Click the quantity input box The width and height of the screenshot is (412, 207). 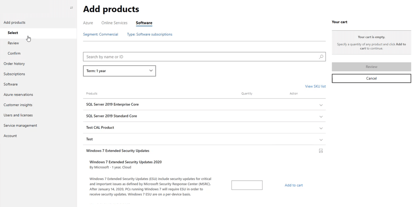pyautogui.click(x=247, y=185)
